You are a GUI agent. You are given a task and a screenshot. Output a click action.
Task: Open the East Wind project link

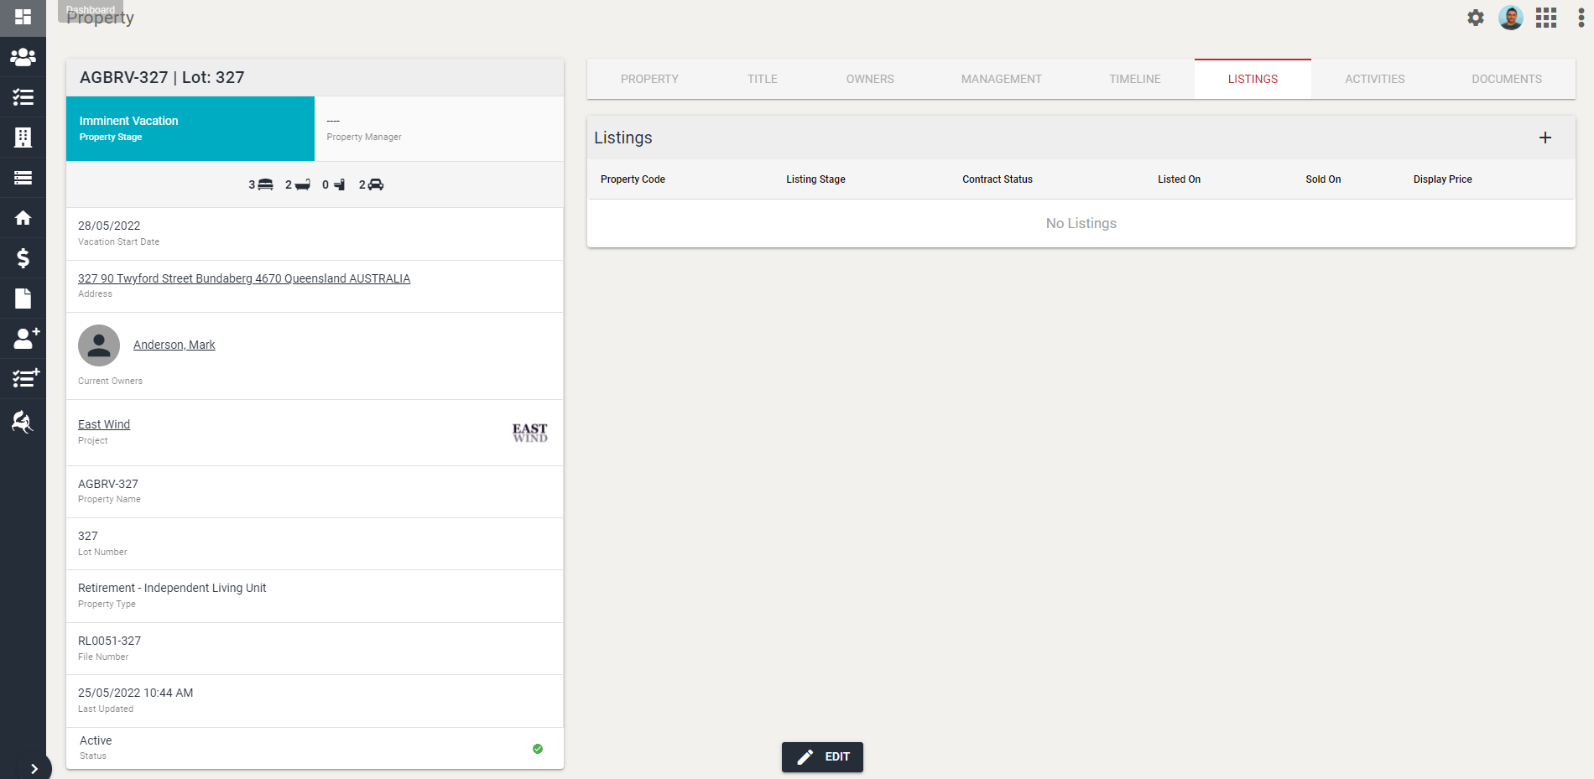click(104, 424)
